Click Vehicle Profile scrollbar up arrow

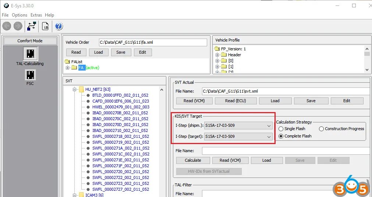367,49
